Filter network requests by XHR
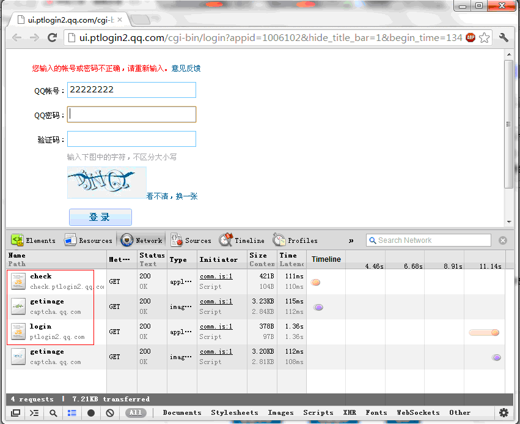 point(350,413)
